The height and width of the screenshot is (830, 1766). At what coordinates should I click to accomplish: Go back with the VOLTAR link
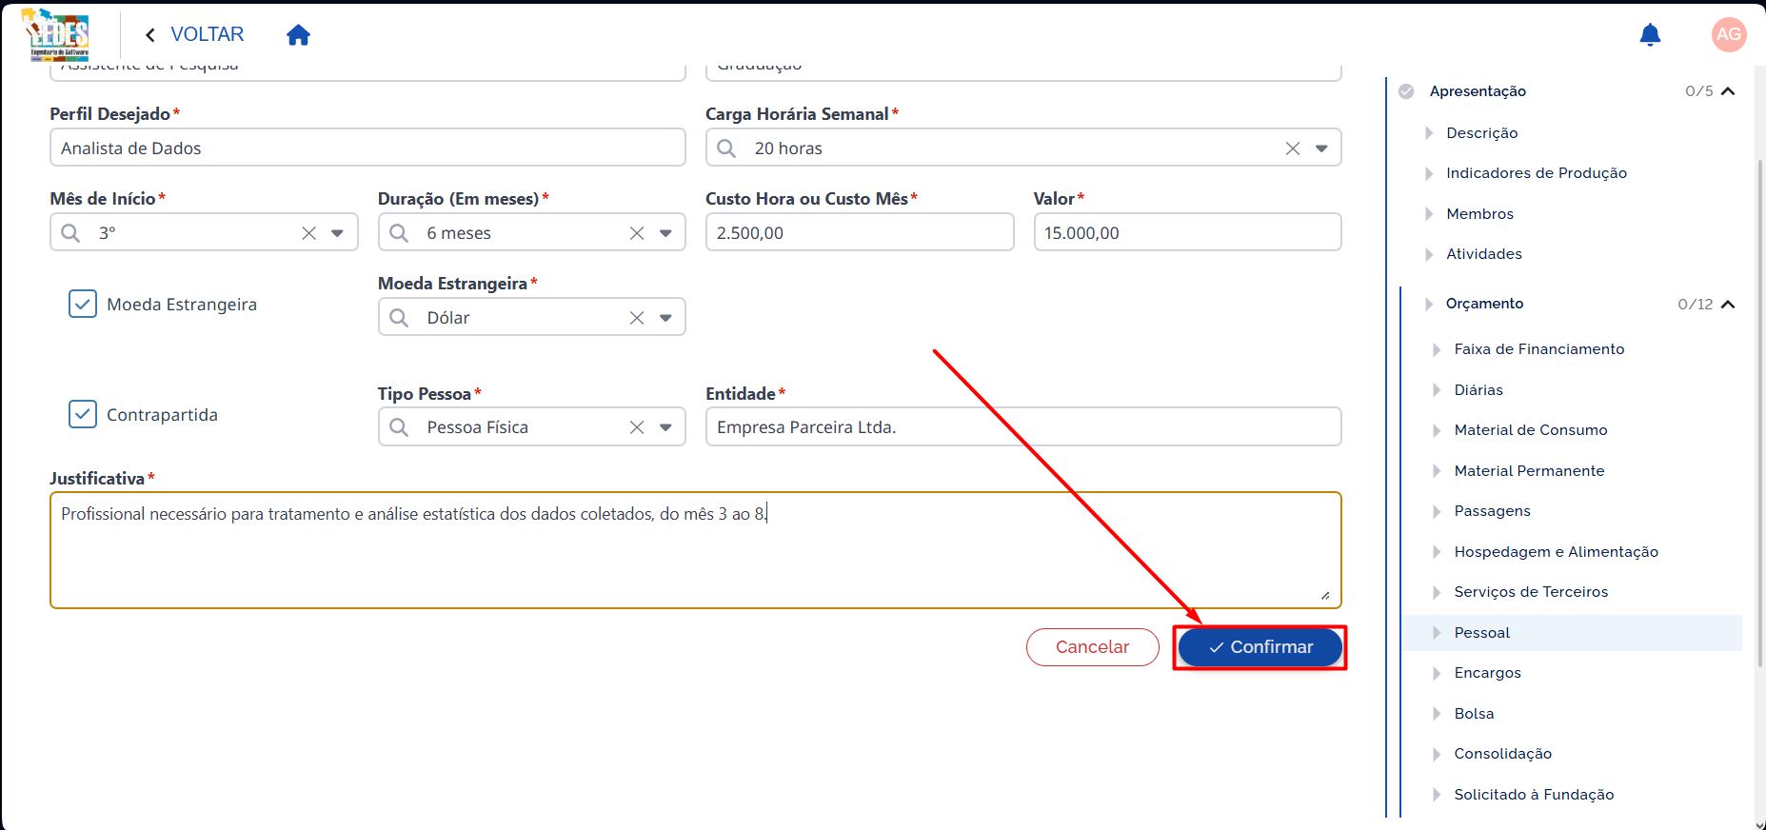click(x=194, y=34)
